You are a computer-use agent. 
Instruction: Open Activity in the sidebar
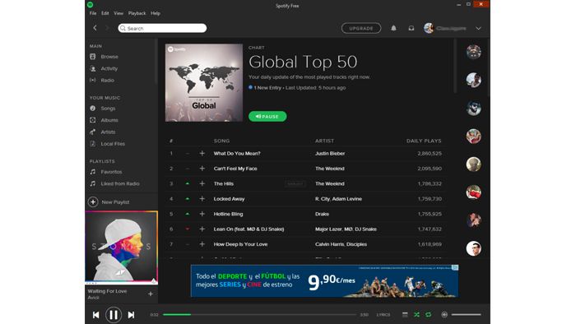[109, 68]
